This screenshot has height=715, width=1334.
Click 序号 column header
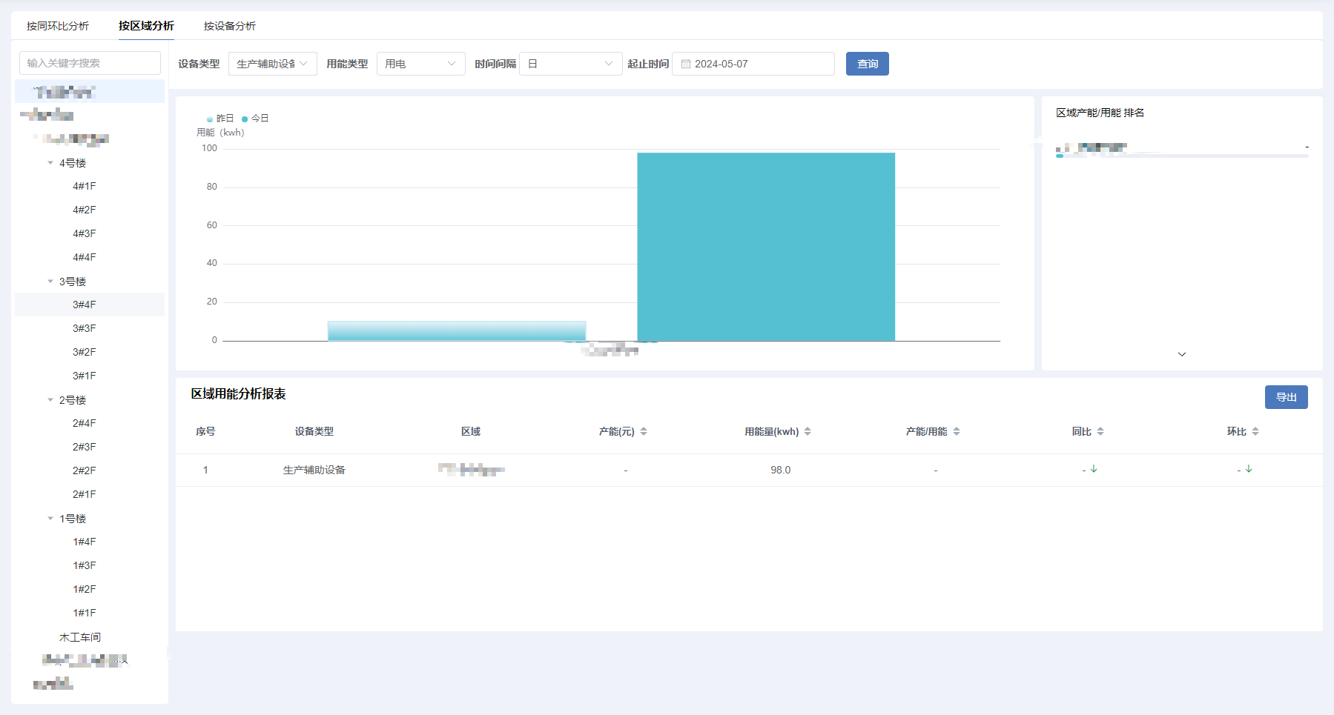click(x=205, y=431)
